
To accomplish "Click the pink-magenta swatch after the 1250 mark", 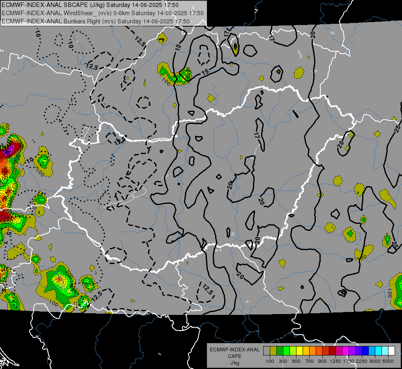I will click(339, 351).
